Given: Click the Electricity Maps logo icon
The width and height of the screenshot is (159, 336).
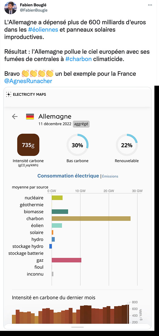Looking at the screenshot, I should (8, 94).
